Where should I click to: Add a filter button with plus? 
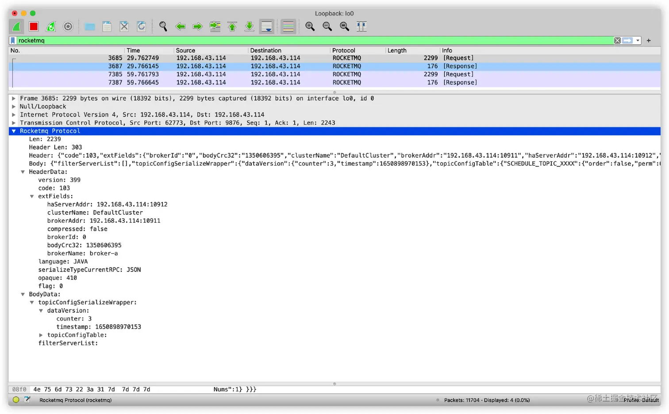649,40
